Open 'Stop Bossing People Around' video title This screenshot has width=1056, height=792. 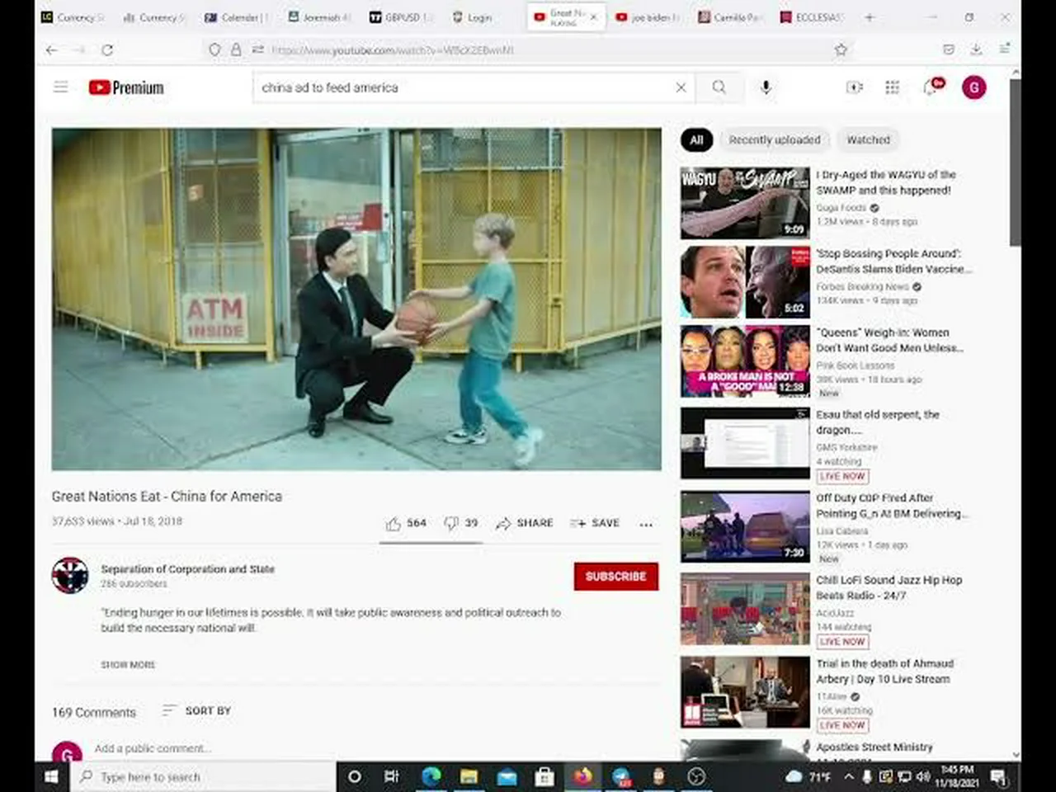point(894,262)
